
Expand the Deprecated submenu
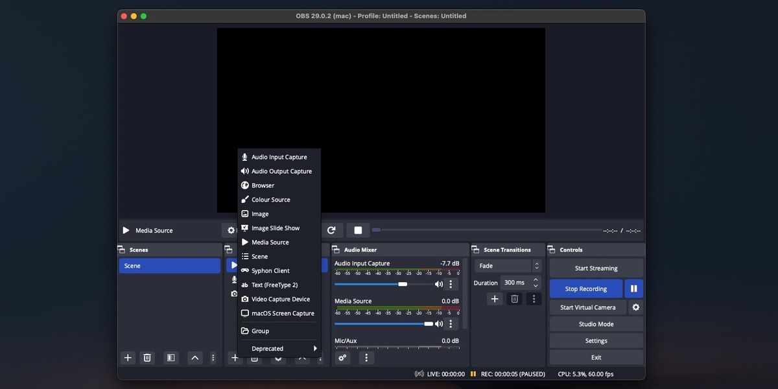[280, 349]
